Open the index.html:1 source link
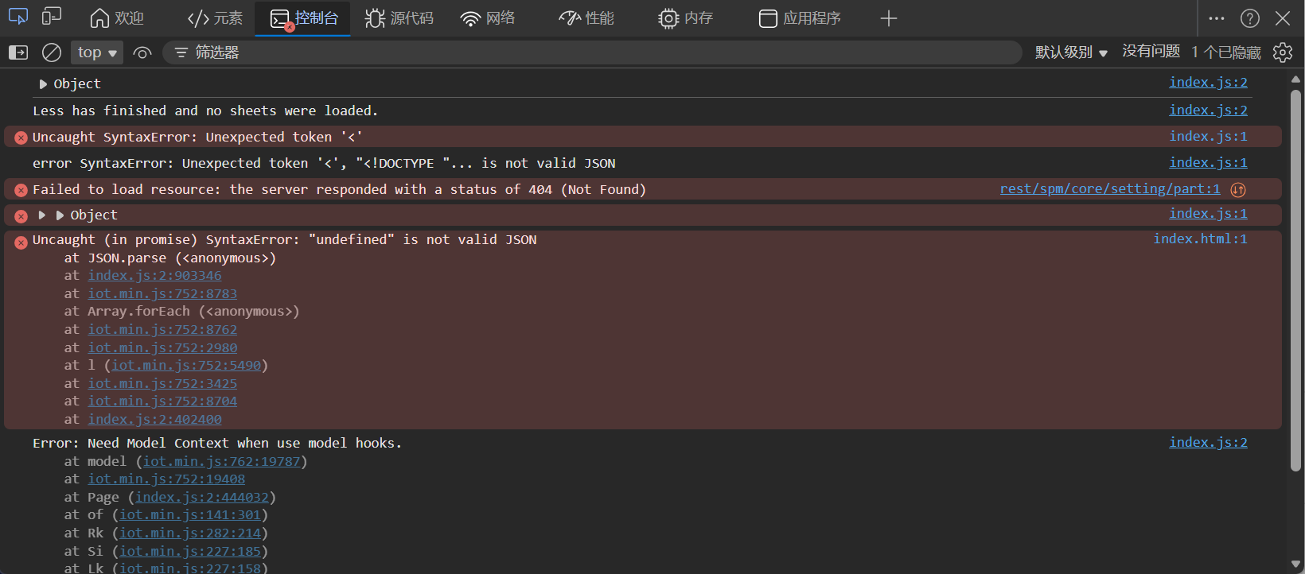Image resolution: width=1305 pixels, height=574 pixels. click(1201, 239)
